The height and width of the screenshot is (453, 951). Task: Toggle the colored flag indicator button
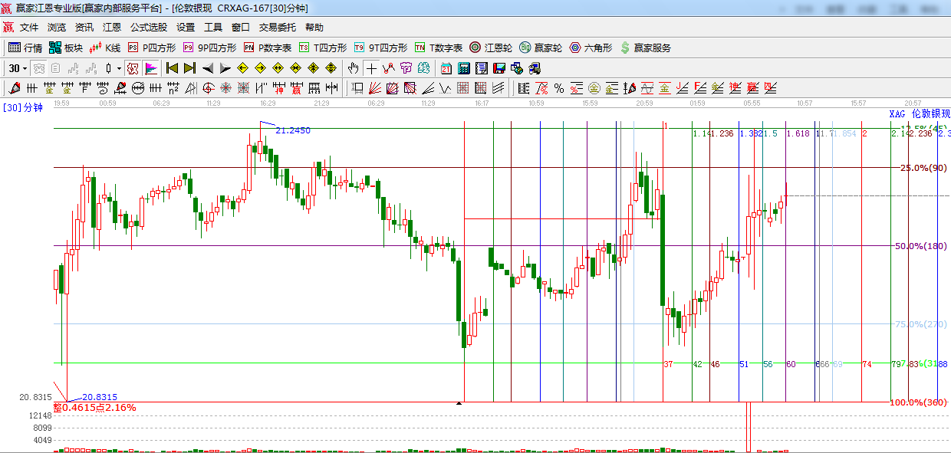tap(150, 68)
